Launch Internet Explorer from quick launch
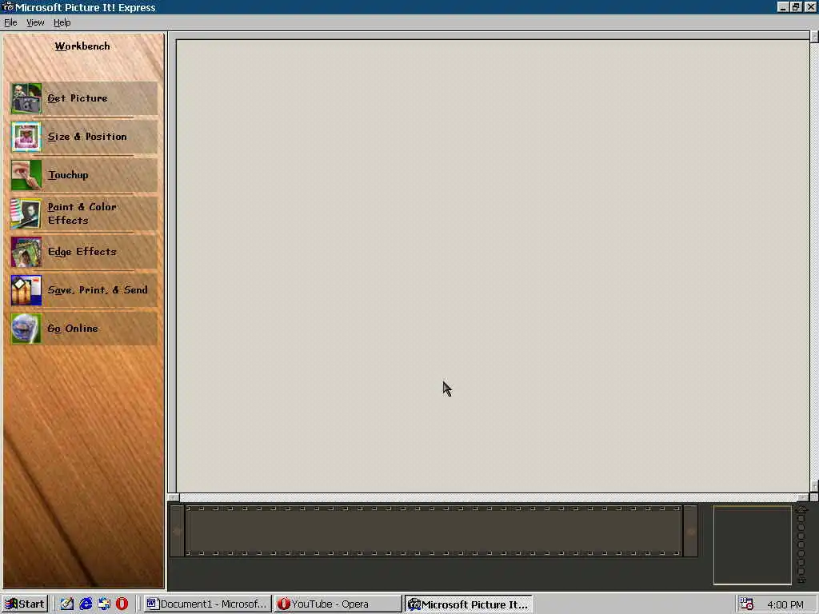Screen dimensions: 819x614 coord(86,604)
